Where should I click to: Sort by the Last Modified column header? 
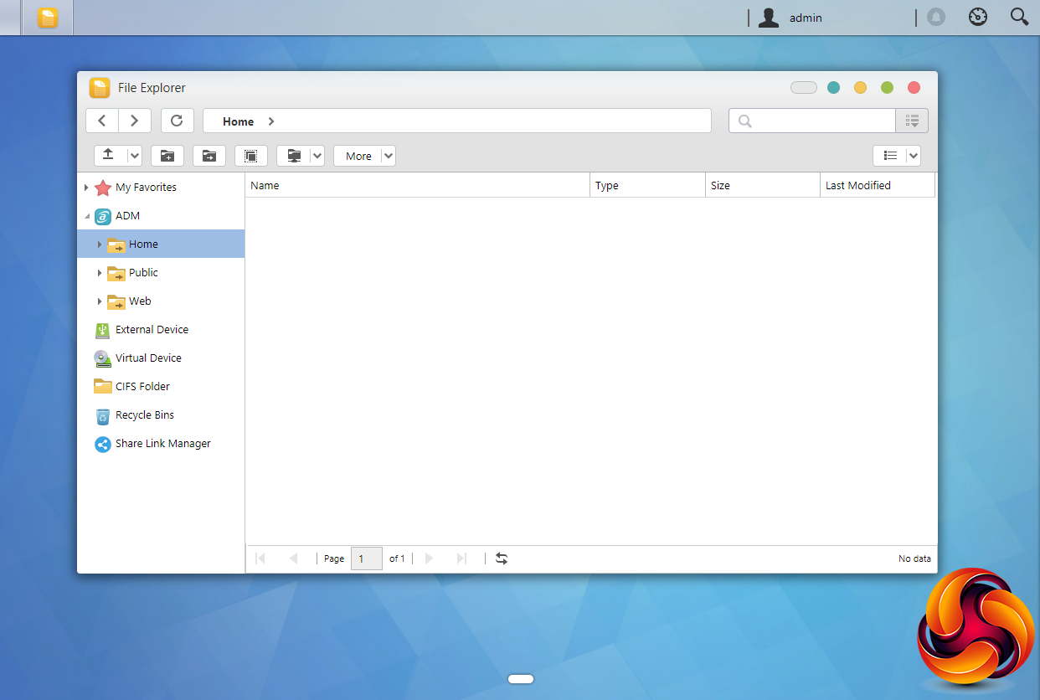(876, 186)
